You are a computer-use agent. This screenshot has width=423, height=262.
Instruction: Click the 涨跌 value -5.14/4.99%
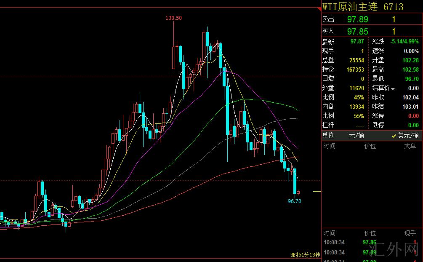404,42
